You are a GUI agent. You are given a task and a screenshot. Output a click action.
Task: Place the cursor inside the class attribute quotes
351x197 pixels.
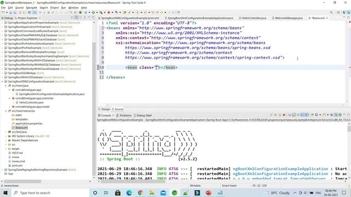pos(157,67)
